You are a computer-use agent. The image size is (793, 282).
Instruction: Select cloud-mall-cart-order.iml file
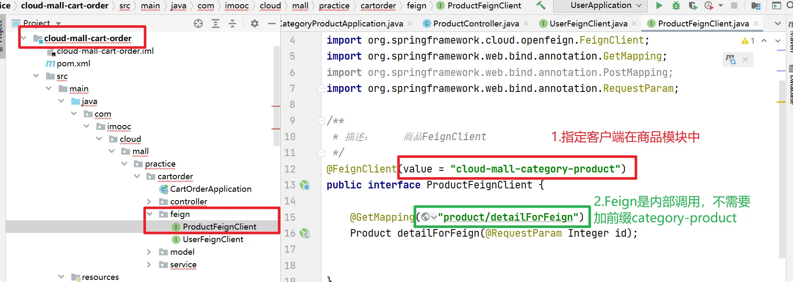pos(105,51)
